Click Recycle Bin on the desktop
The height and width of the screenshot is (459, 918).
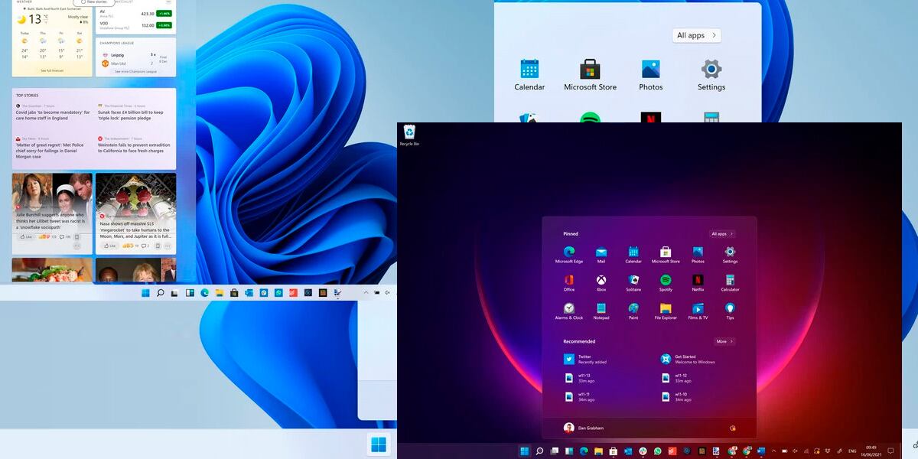pyautogui.click(x=409, y=134)
